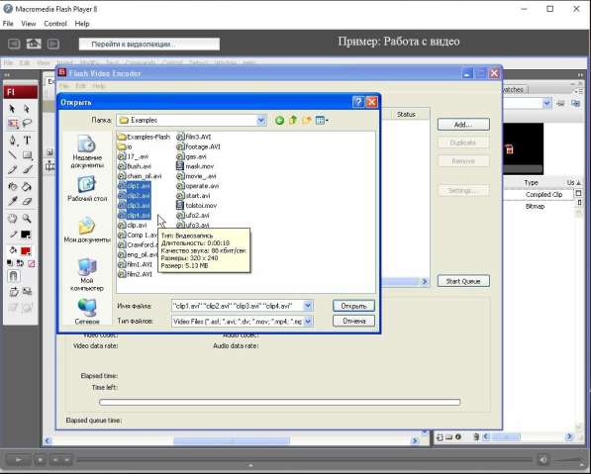Click the Black and White colors icon

10,264
